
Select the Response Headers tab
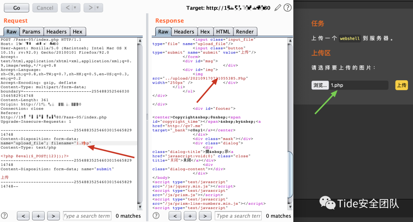point(184,32)
